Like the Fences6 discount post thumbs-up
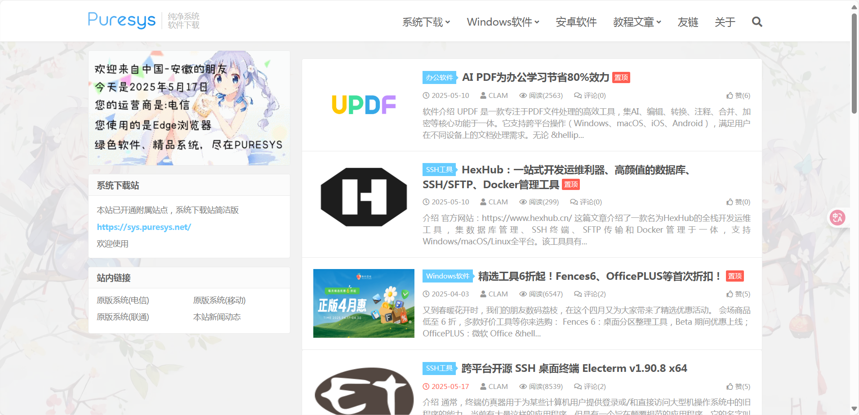The height and width of the screenshot is (415, 859). click(x=730, y=294)
